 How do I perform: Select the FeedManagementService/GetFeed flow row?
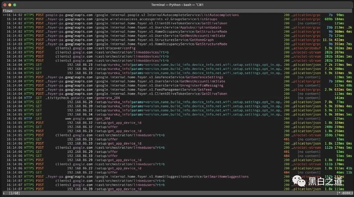click(x=177, y=90)
